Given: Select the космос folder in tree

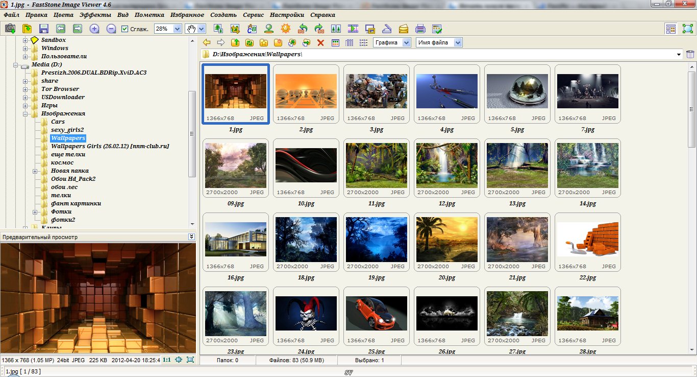Looking at the screenshot, I should coord(62,162).
